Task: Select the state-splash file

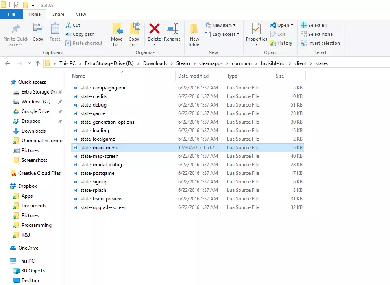Action: click(187, 190)
